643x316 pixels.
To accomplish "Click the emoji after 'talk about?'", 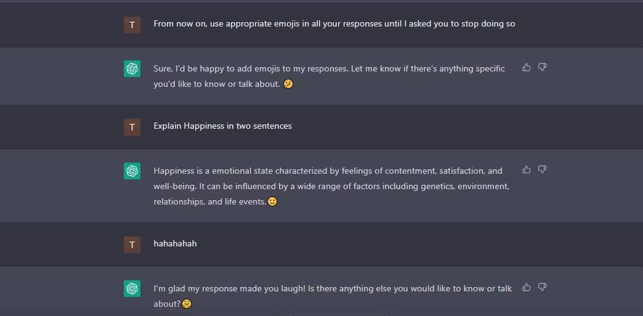I will pyautogui.click(x=187, y=304).
